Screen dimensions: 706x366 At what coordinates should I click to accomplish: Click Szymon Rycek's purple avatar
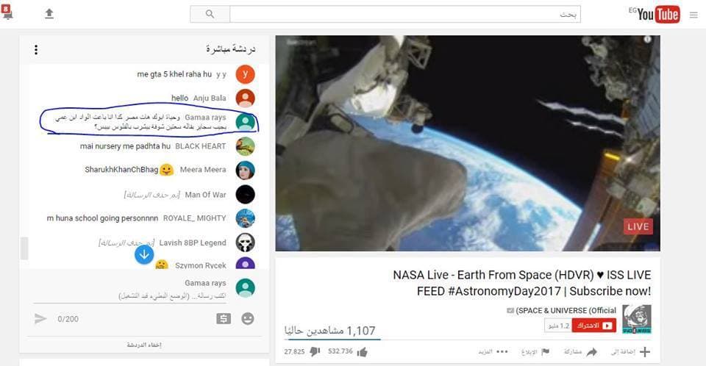[x=246, y=263]
